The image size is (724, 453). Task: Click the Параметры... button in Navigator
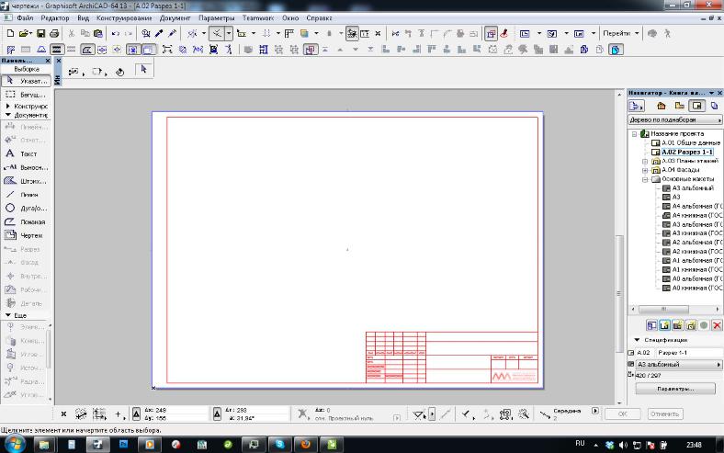pyautogui.click(x=674, y=389)
